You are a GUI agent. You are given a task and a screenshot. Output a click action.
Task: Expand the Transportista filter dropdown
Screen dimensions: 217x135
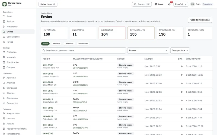click(180, 50)
